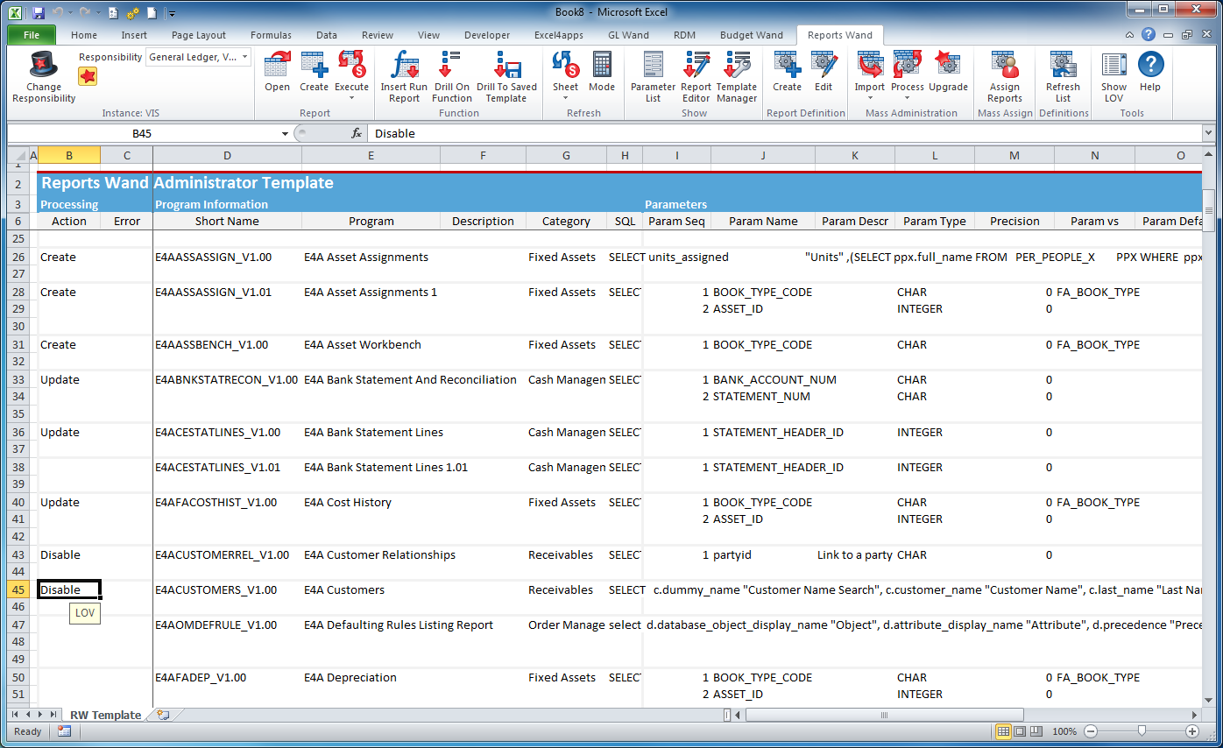Open a report with the Open icon
1223x748 pixels.
coord(277,66)
